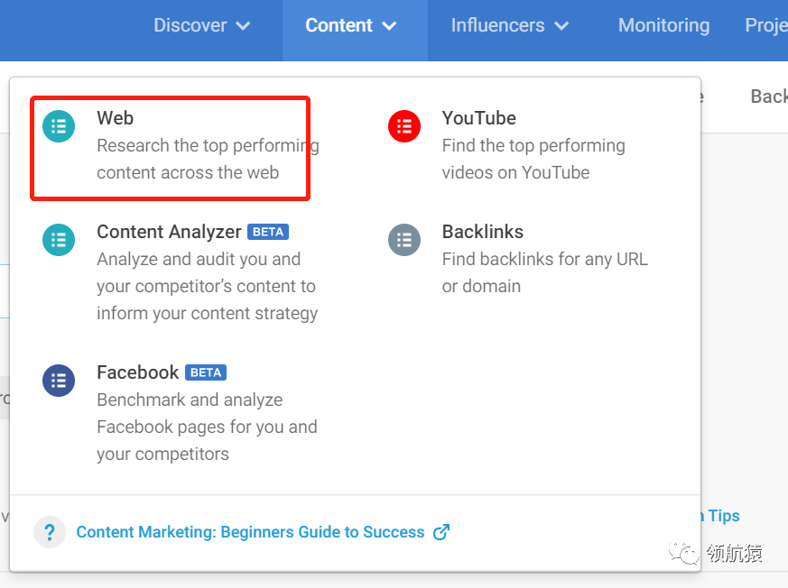Expand the Discover dropdown chevron

click(x=243, y=26)
